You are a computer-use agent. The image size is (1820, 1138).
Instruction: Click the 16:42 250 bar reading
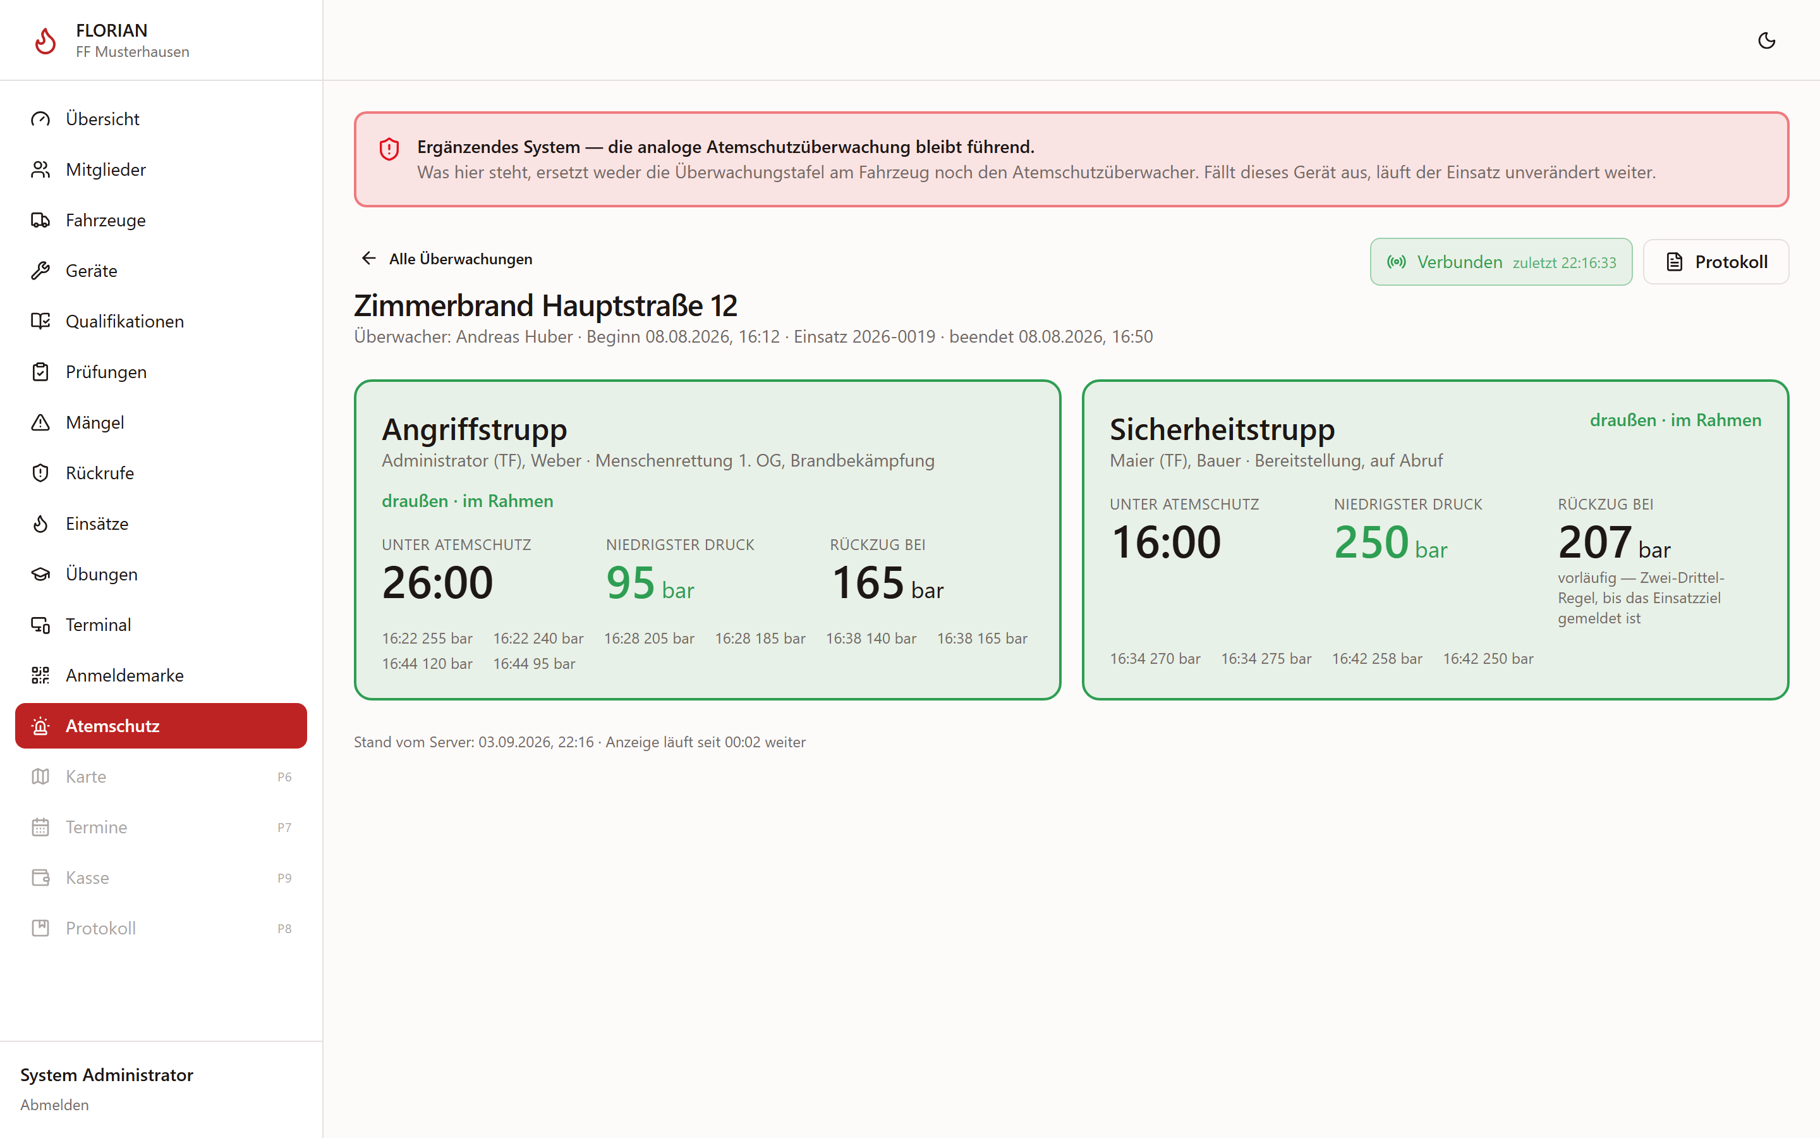tap(1488, 658)
